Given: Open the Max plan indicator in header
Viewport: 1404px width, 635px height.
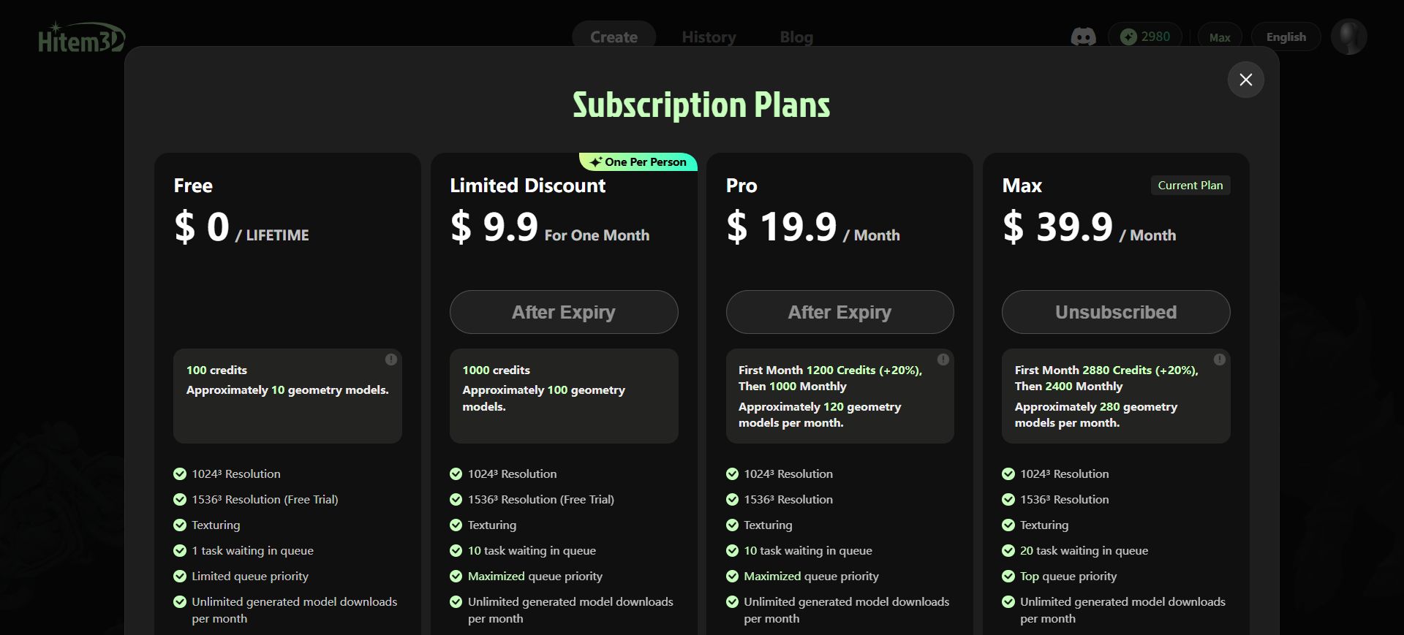Looking at the screenshot, I should point(1219,37).
